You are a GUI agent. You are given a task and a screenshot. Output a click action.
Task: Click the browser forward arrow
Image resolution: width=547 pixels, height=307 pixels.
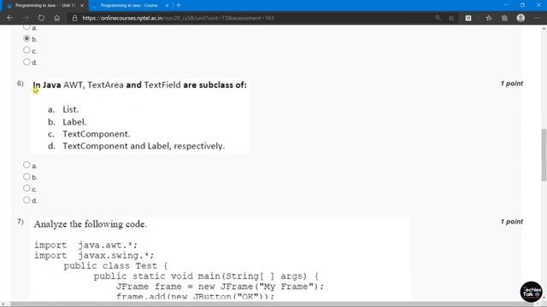click(26, 18)
